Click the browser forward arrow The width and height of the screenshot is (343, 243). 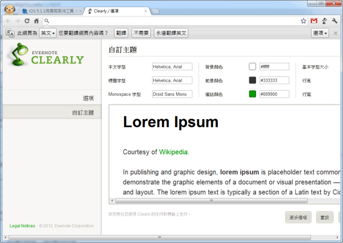tap(17, 21)
